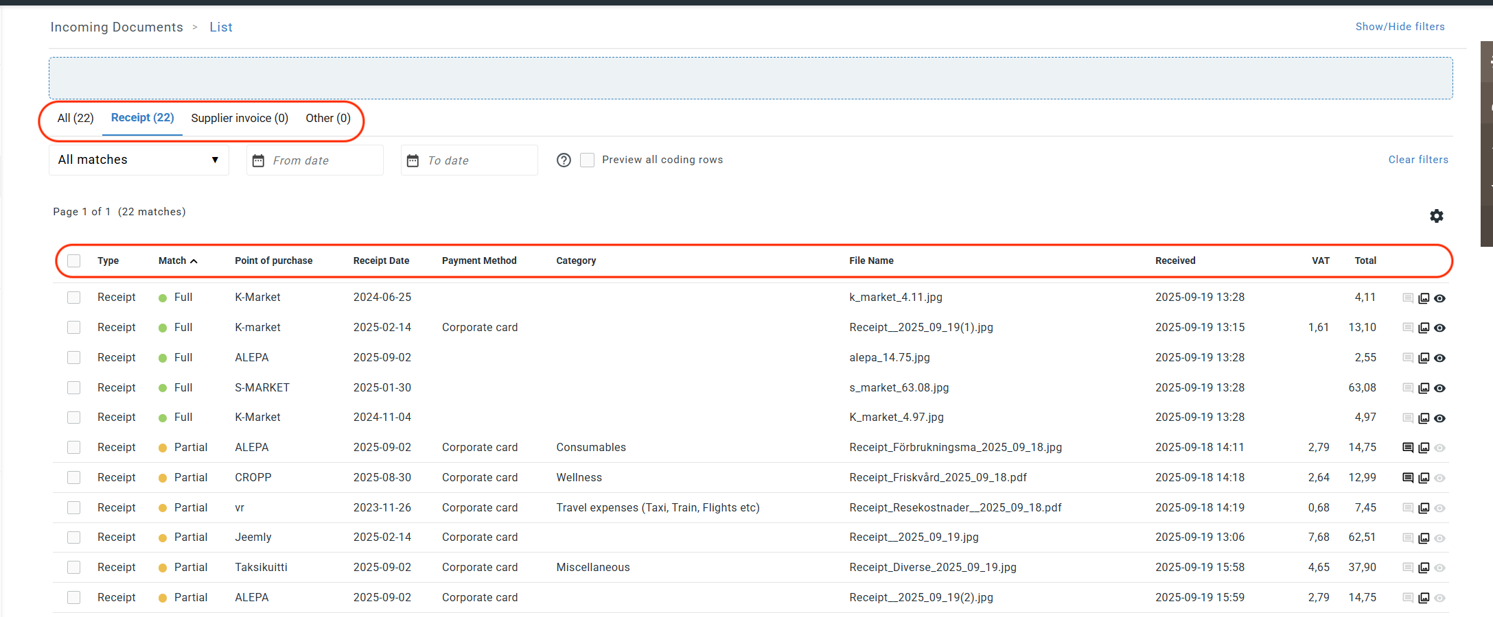Image resolution: width=1493 pixels, height=617 pixels.
Task: Select the S-MARKET receipt row checkbox
Action: pyautogui.click(x=74, y=388)
